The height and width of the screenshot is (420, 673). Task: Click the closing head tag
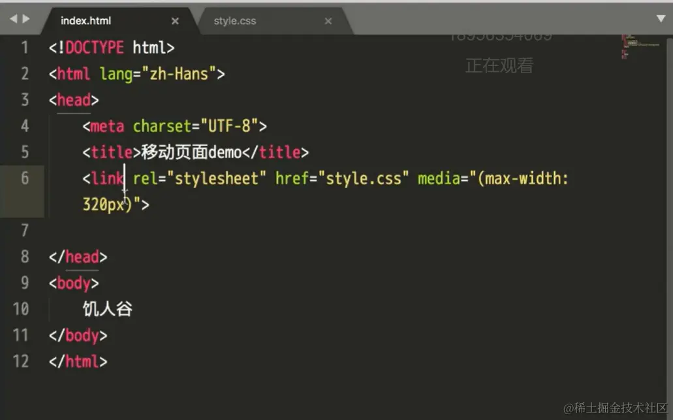point(78,257)
